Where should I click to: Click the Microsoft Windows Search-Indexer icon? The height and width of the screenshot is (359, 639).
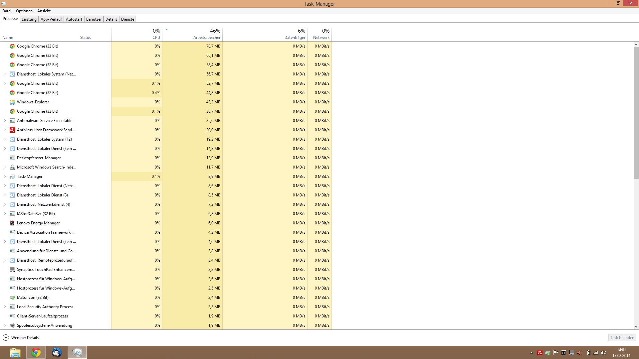pos(12,167)
